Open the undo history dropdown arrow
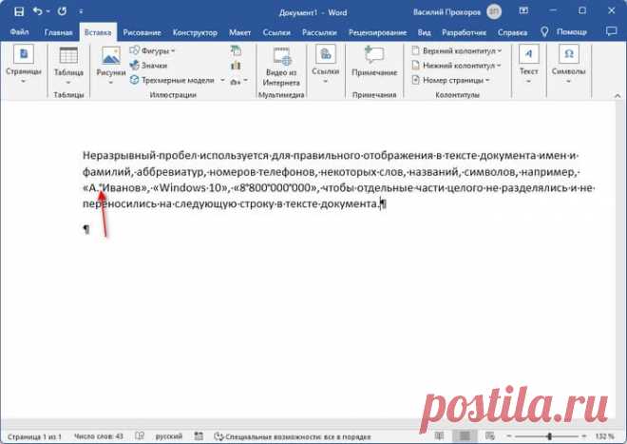627x444 pixels. pos(48,12)
